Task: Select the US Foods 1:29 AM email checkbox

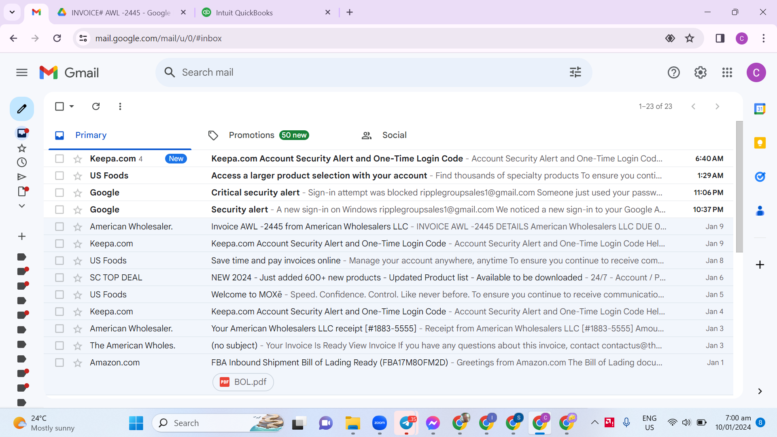Action: (59, 176)
